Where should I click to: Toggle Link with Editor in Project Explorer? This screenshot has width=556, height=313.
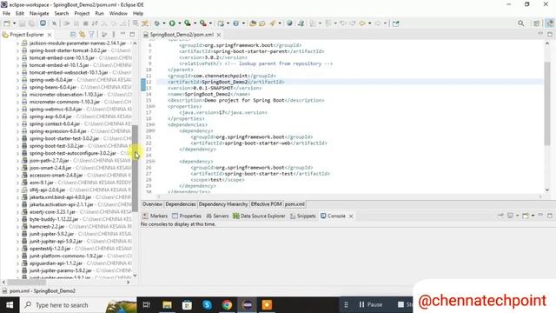(x=83, y=35)
